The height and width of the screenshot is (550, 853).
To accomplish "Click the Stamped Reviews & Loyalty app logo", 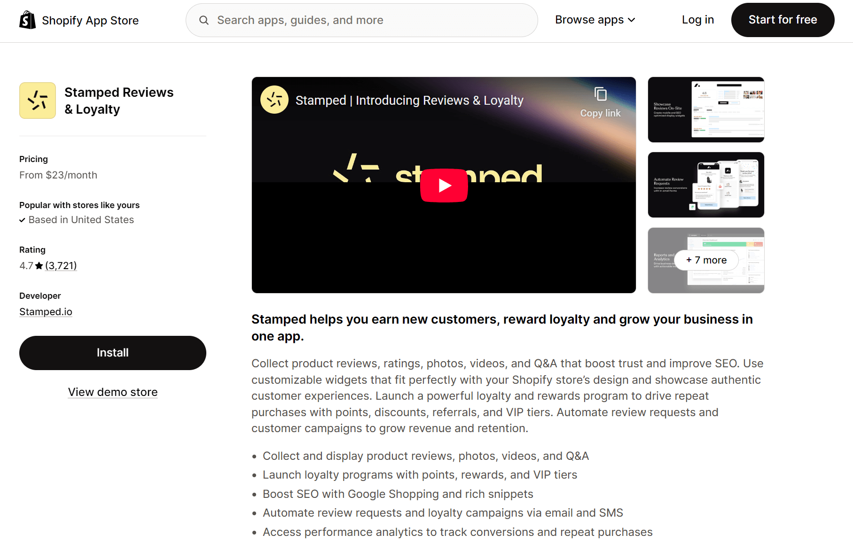I will pos(38,100).
